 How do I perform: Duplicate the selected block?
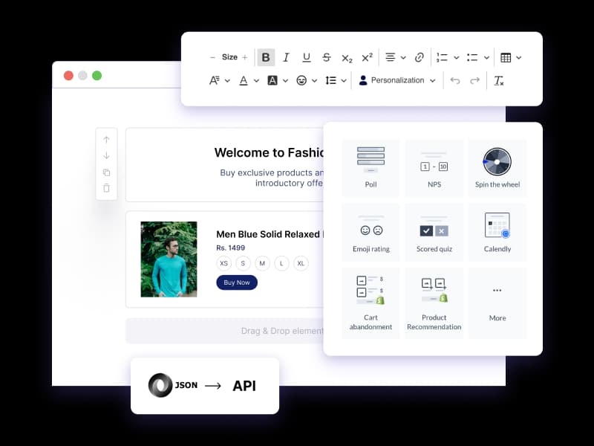coord(106,172)
